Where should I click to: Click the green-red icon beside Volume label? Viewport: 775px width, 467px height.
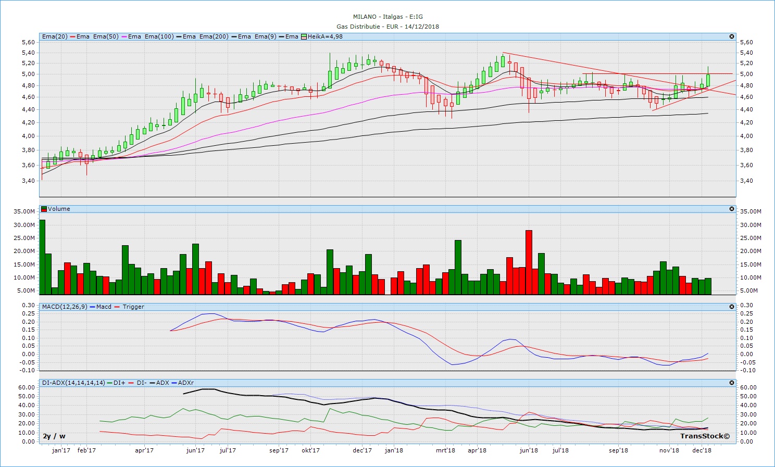[x=44, y=209]
